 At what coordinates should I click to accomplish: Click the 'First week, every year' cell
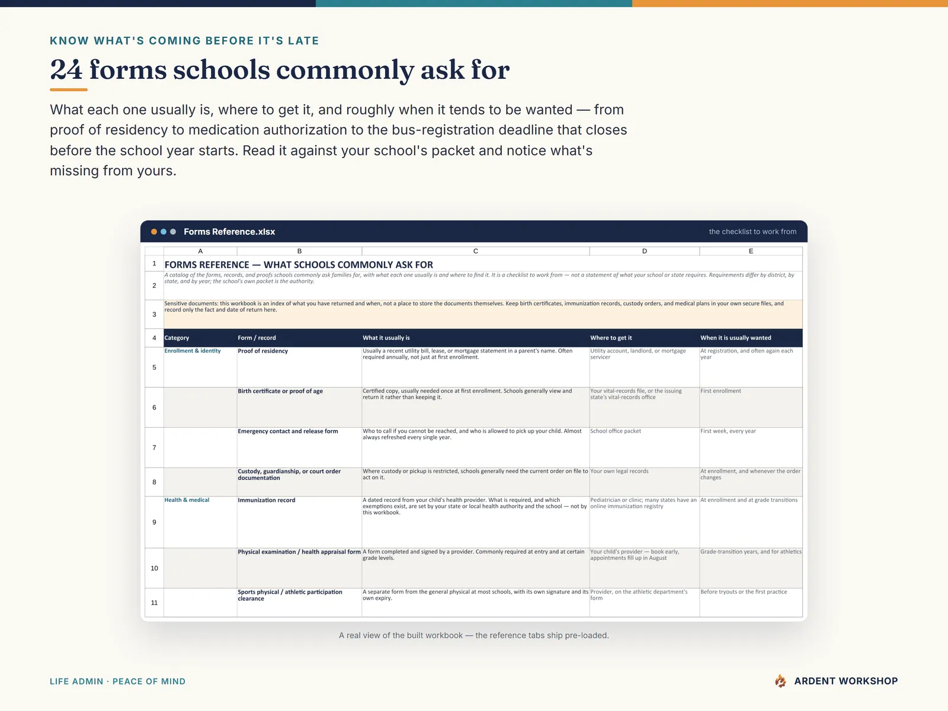[x=751, y=447]
